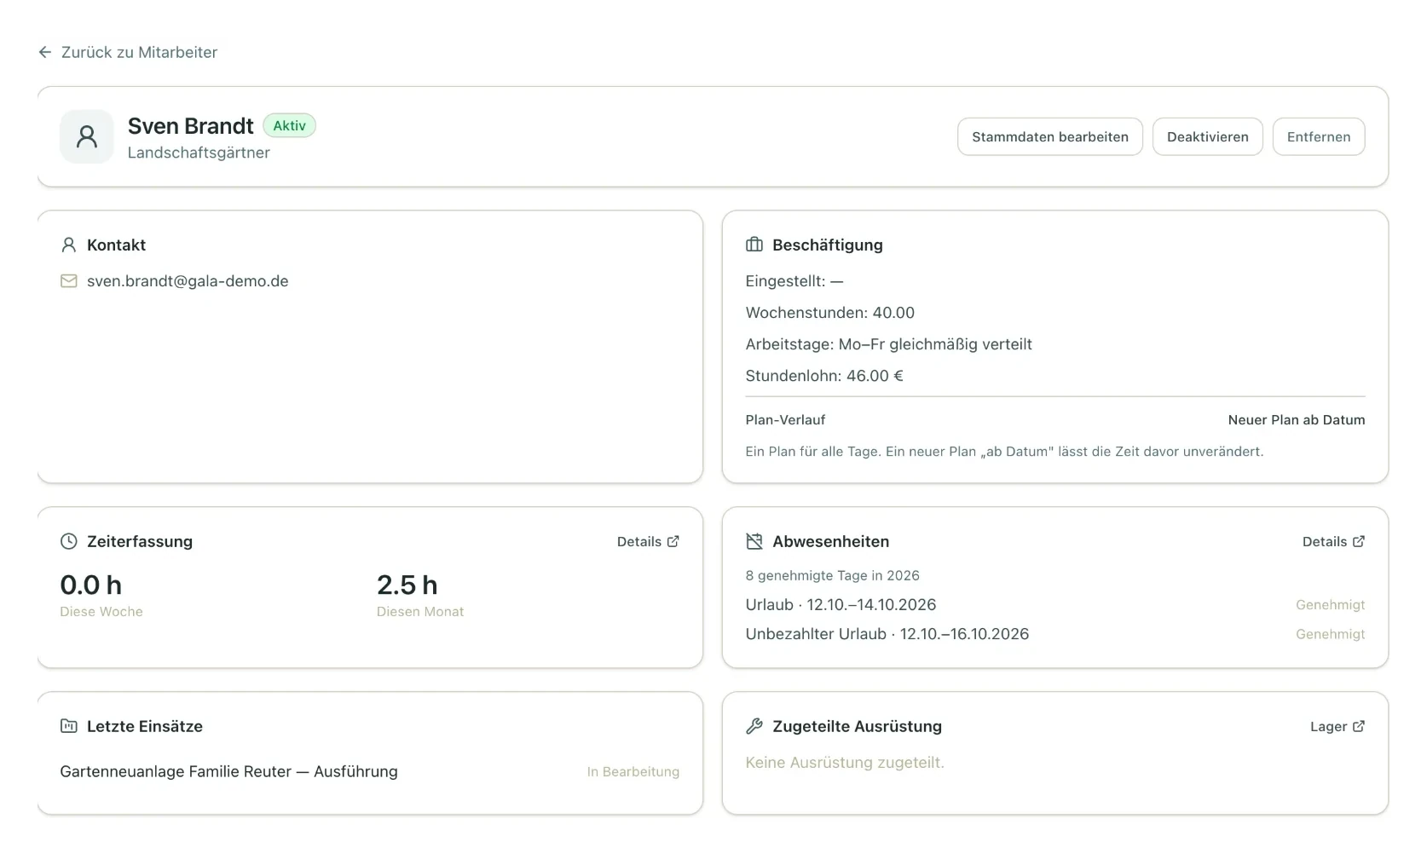Click Sven Brandt's avatar icon
The width and height of the screenshot is (1427, 859).
click(x=87, y=136)
